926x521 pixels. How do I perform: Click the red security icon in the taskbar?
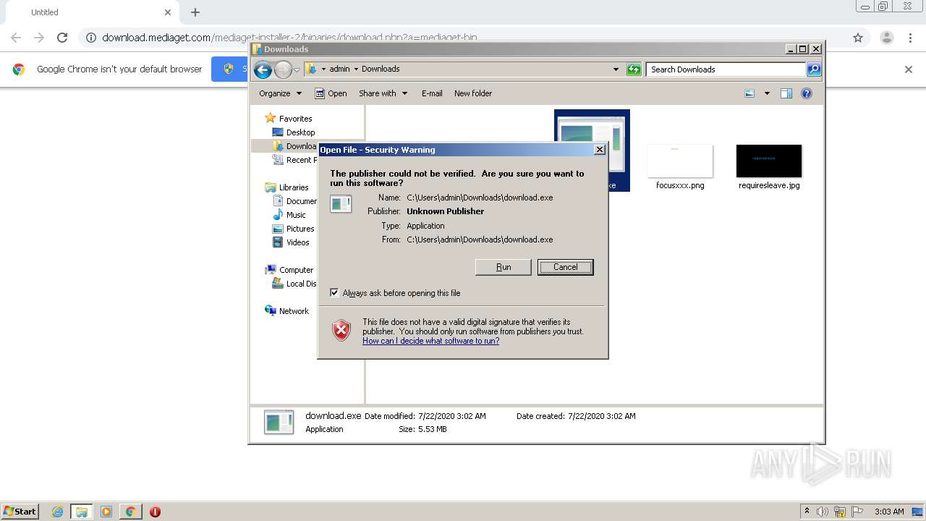tap(155, 512)
